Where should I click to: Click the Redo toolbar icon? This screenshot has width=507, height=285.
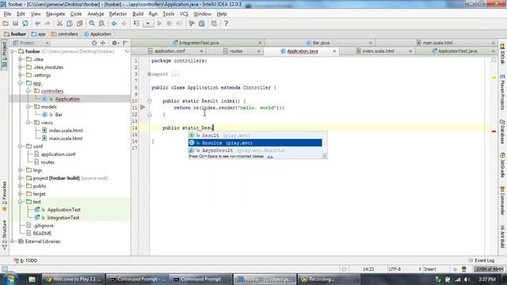coord(48,24)
